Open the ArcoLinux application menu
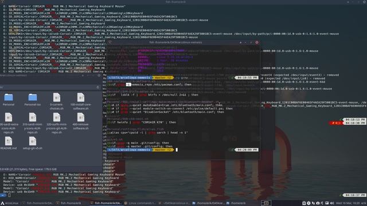Screen dimensions: 367x206 coord(10,203)
